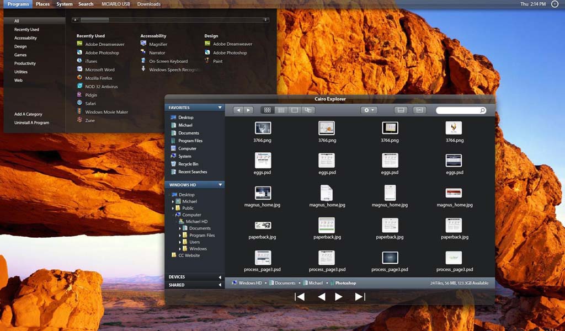Click Uninstall A Program link
Viewport: 565px width, 331px height.
(x=31, y=123)
